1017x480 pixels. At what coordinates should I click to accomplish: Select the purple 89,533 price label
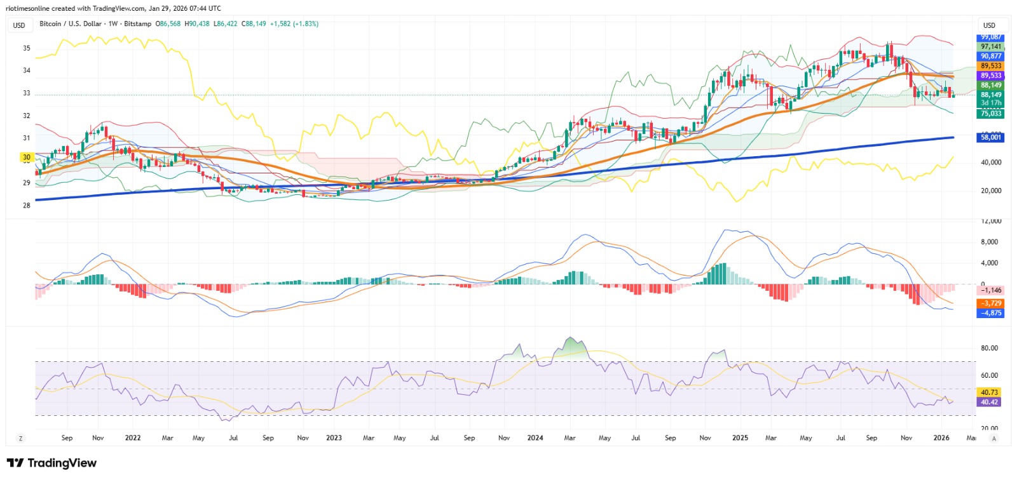point(990,76)
